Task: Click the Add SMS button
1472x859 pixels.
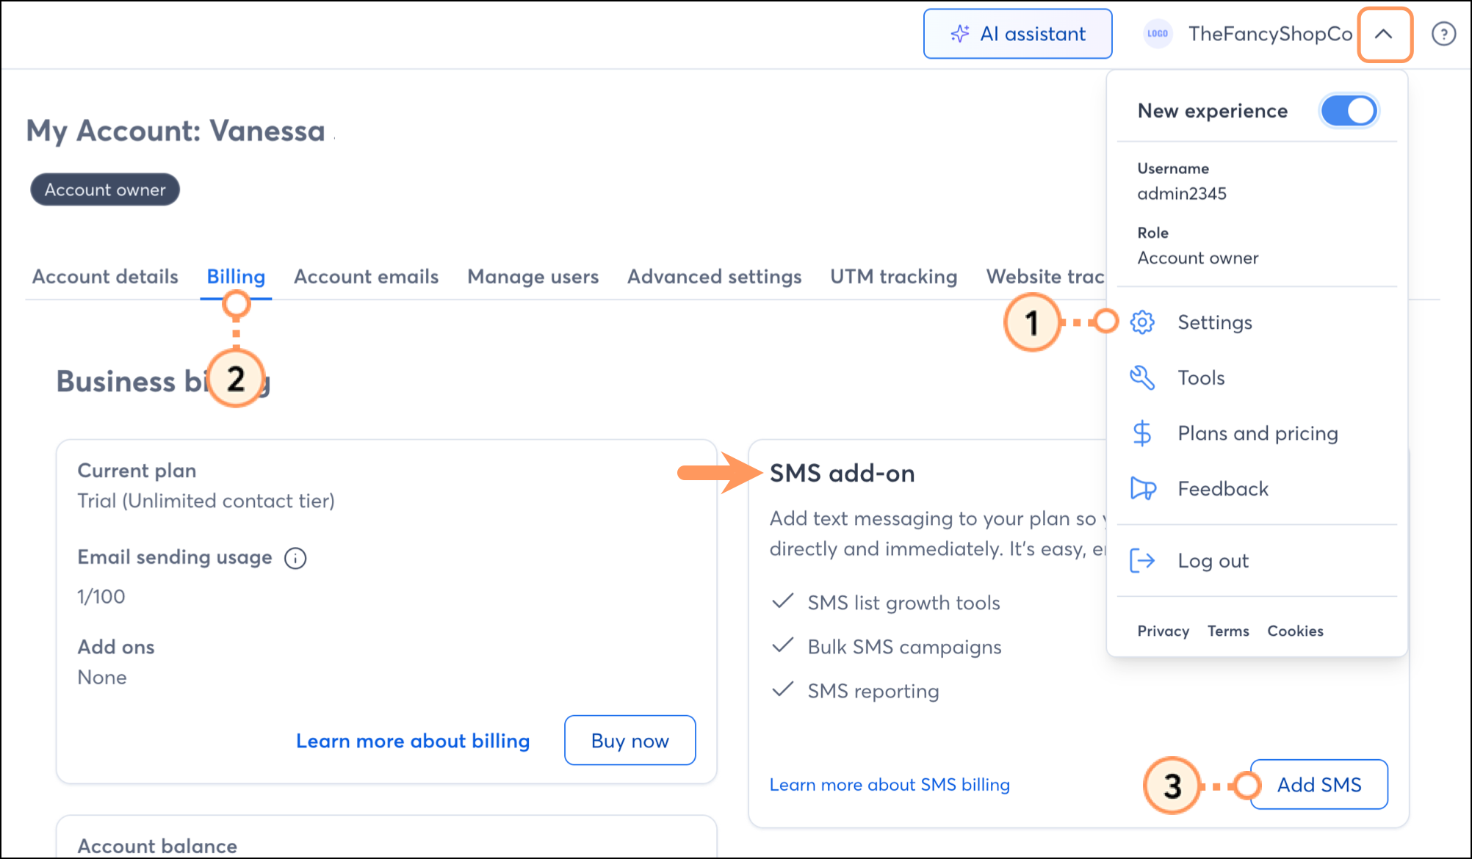Action: 1318,785
